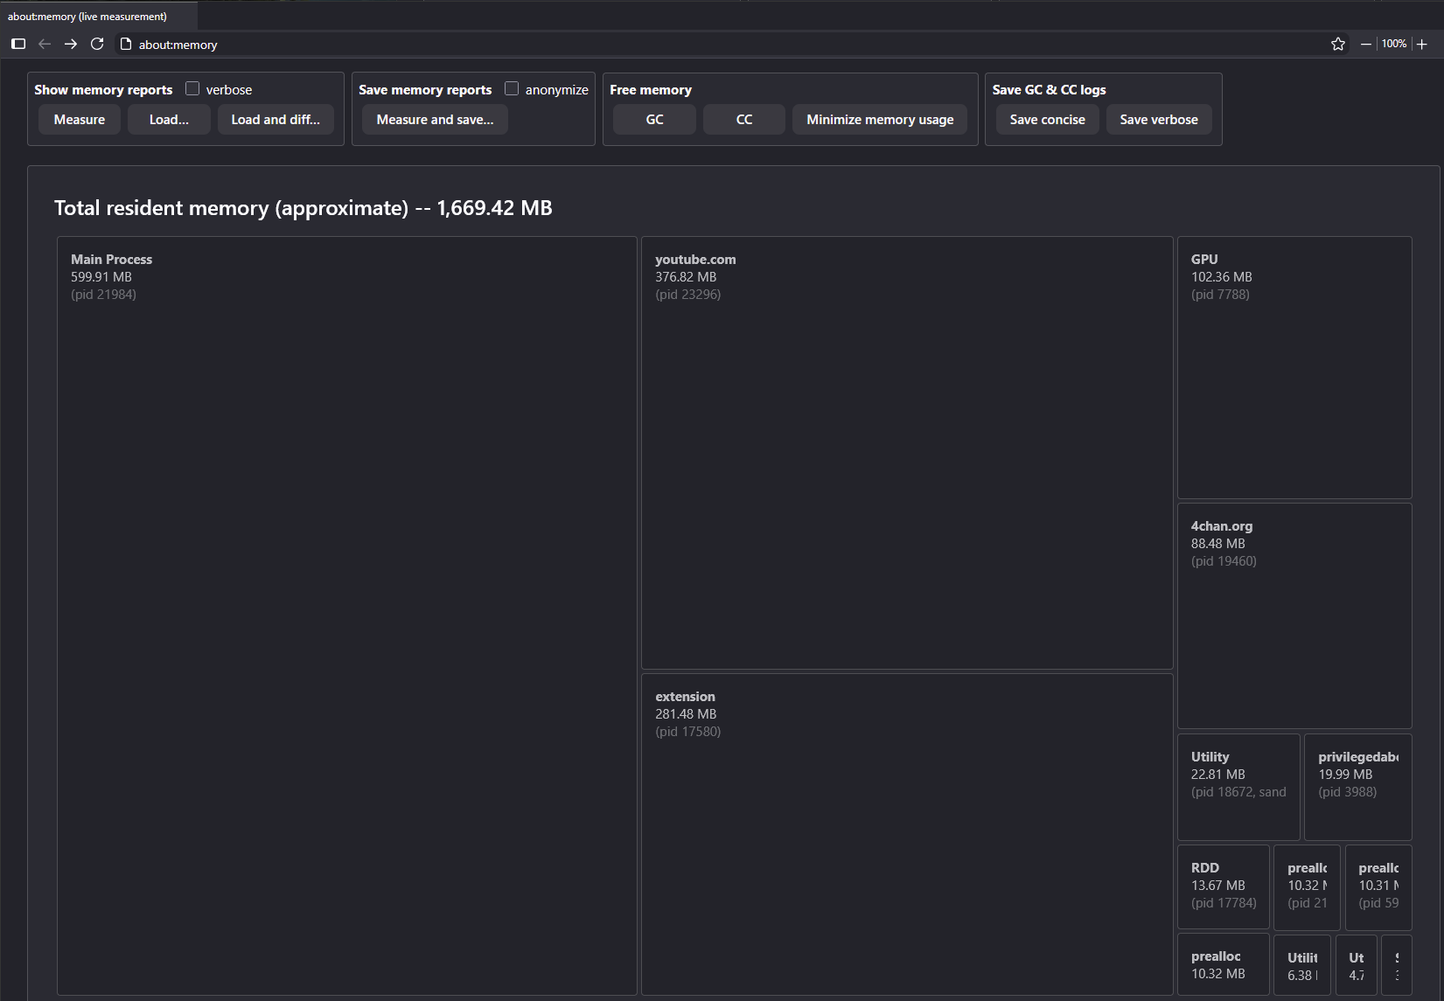Select the Utility 22.81 MB block
Image resolution: width=1444 pixels, height=1001 pixels.
click(1238, 787)
